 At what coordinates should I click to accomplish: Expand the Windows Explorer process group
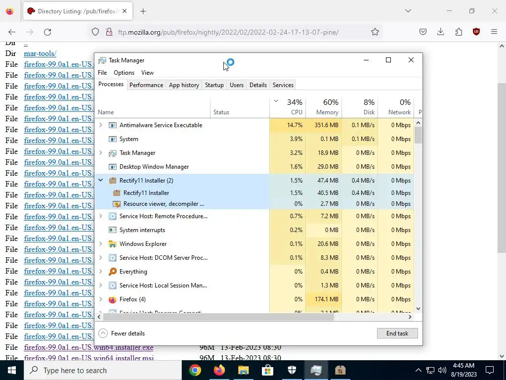tap(101, 244)
